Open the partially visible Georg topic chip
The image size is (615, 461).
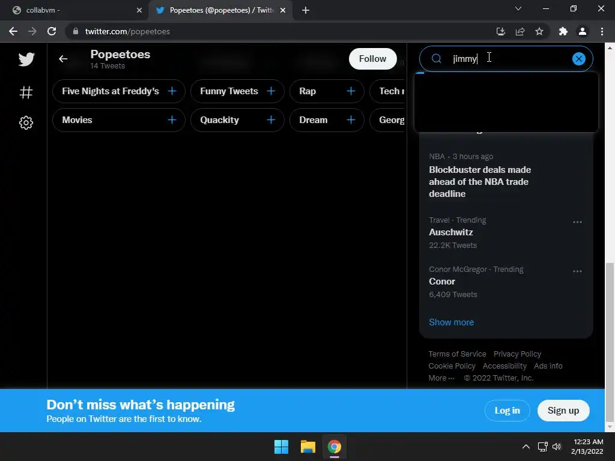click(387, 120)
